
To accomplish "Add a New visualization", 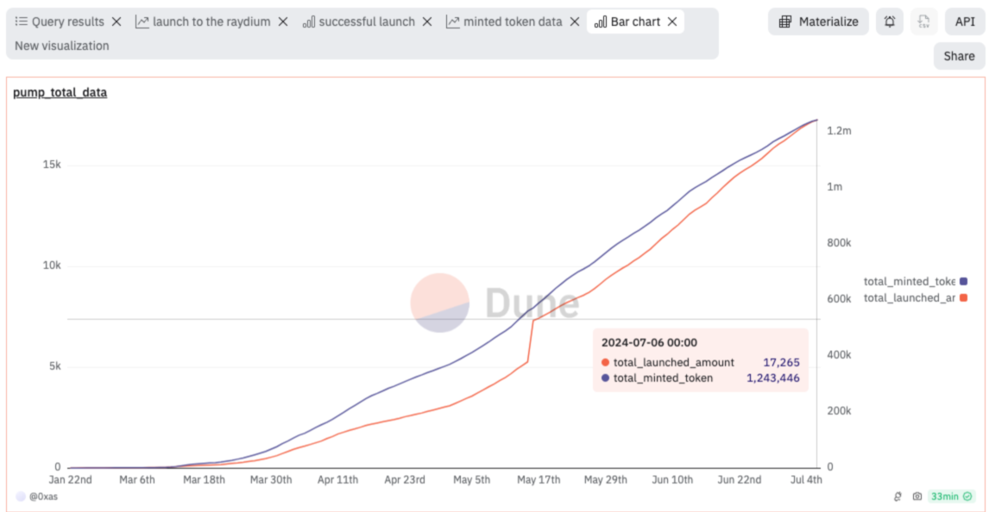I will [62, 46].
